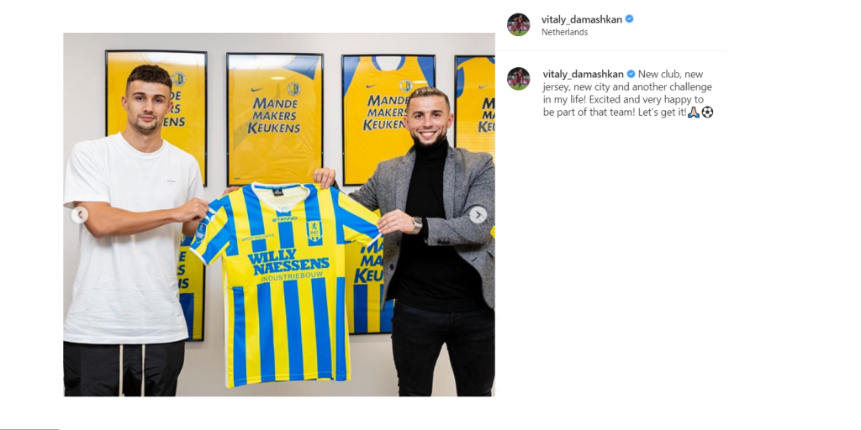Open the Netherlands location link
Image resolution: width=861 pixels, height=430 pixels.
[x=564, y=33]
